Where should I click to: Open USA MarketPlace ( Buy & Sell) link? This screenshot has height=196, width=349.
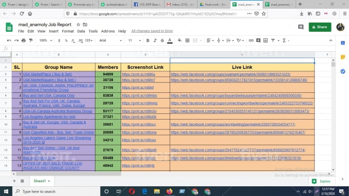(x=47, y=74)
